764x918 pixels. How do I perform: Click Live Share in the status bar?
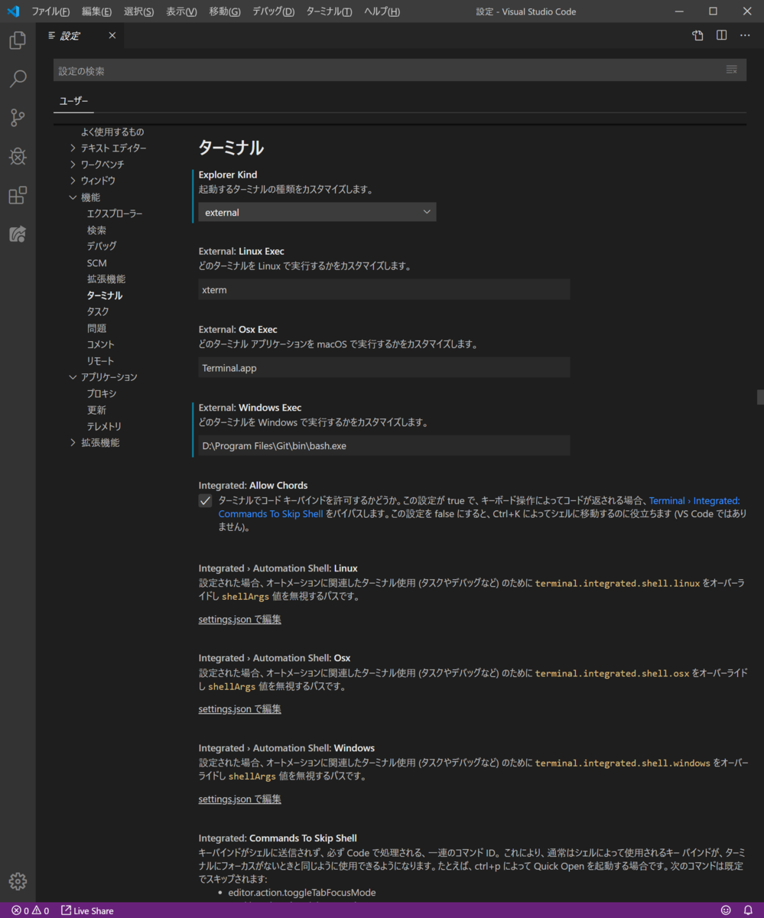pos(87,910)
